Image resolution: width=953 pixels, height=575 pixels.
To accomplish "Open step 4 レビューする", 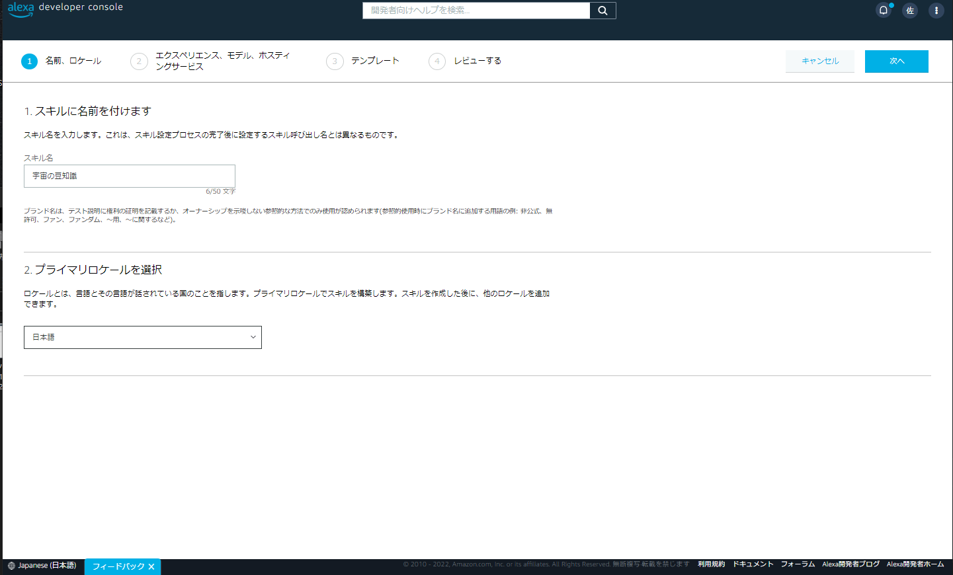I will [477, 61].
